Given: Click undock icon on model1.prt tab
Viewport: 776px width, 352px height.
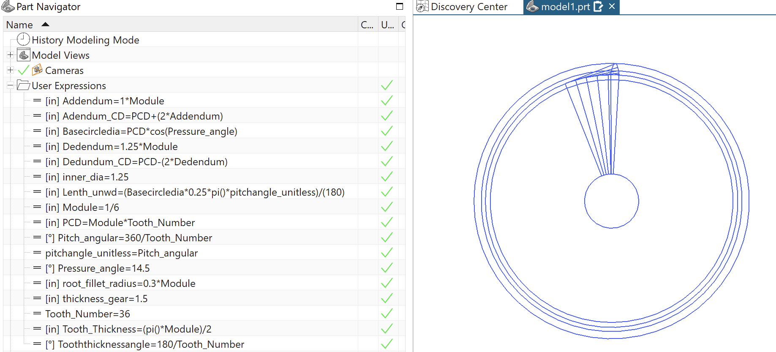Looking at the screenshot, I should point(598,6).
